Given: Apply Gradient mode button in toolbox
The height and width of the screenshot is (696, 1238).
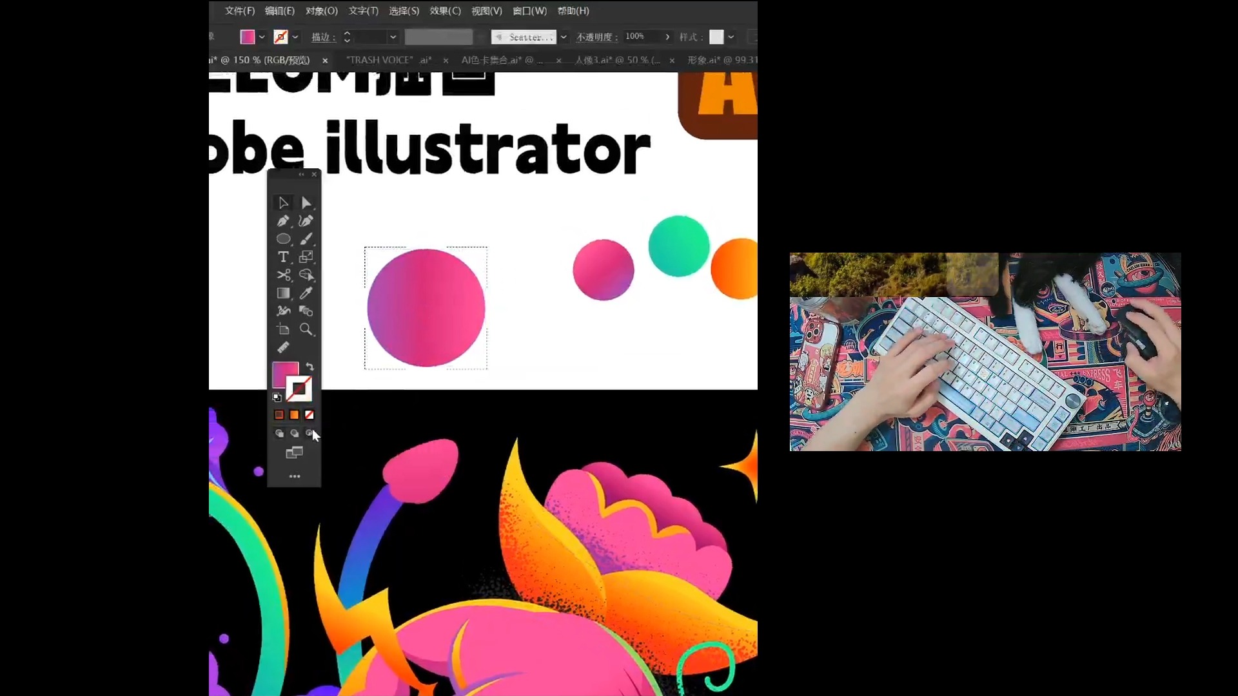Looking at the screenshot, I should [294, 415].
